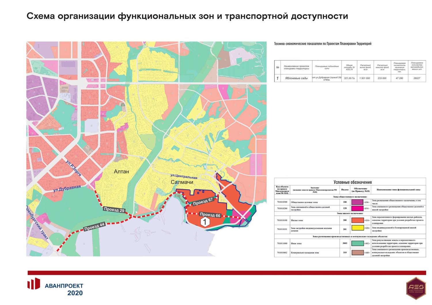
Task: Click the Коммунально-складская зона legend entry
Action: click(x=305, y=253)
